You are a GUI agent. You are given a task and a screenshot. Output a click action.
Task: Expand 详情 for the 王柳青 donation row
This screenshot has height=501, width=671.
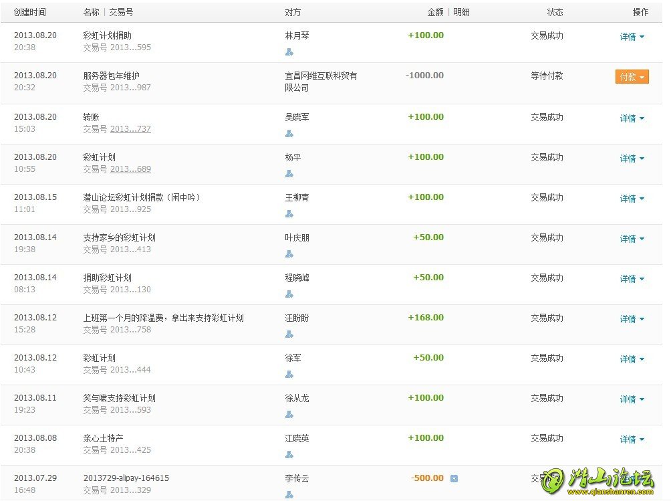632,199
